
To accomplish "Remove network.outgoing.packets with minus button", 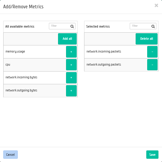I will (x=152, y=65).
